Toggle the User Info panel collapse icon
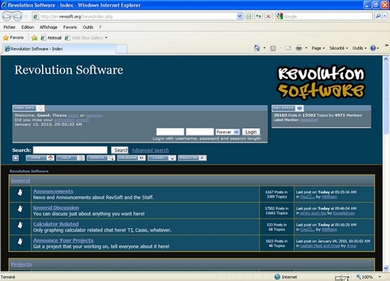The width and height of the screenshot is (390, 281). point(40,108)
